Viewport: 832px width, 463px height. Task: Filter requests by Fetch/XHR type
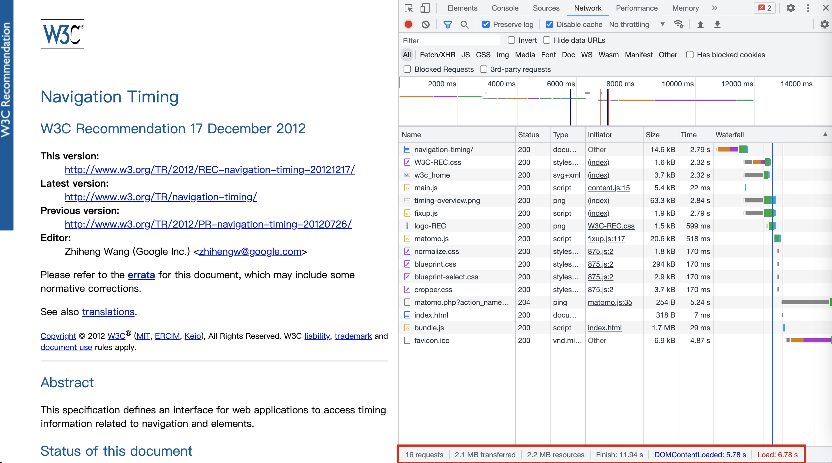tap(437, 55)
